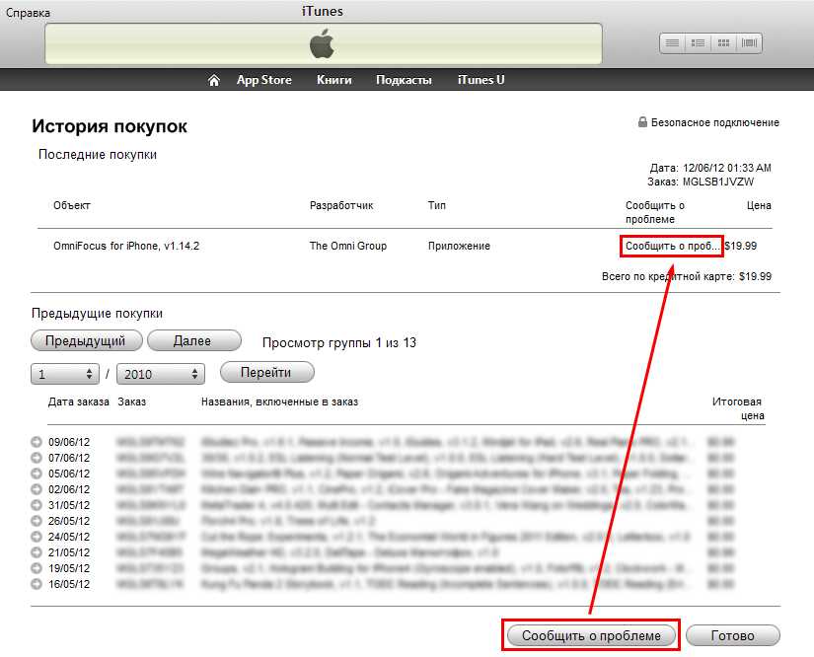Expand order dated 16/05/12
The height and width of the screenshot is (657, 814).
(37, 584)
